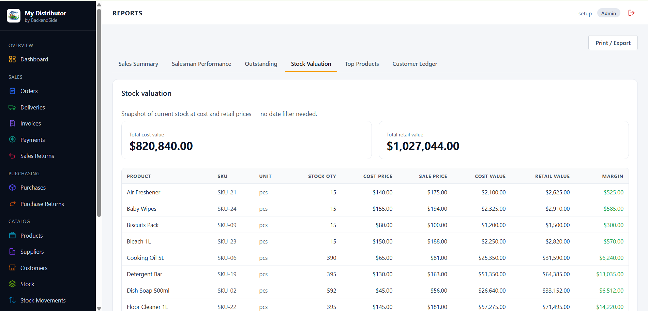The image size is (648, 311).
Task: Click the sidebar scrollbar down arrow
Action: pyautogui.click(x=99, y=308)
